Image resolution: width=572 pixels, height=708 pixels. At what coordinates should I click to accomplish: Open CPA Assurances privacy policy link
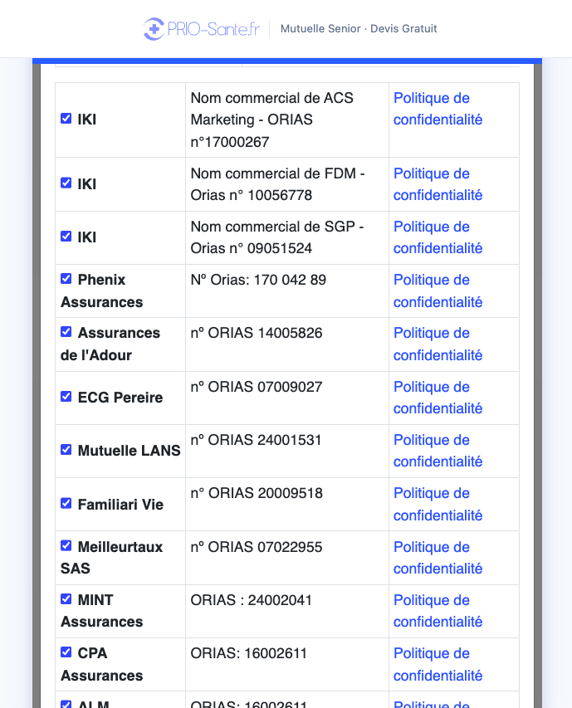click(x=438, y=665)
